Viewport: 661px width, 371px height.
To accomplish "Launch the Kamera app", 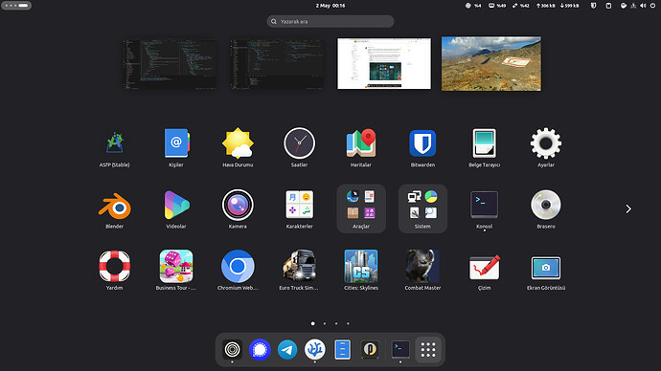I will pyautogui.click(x=238, y=209).
